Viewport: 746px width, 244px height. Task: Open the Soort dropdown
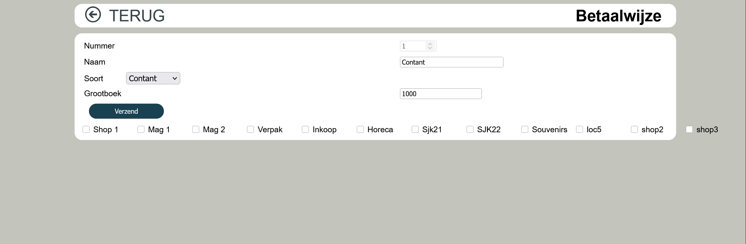(x=153, y=78)
